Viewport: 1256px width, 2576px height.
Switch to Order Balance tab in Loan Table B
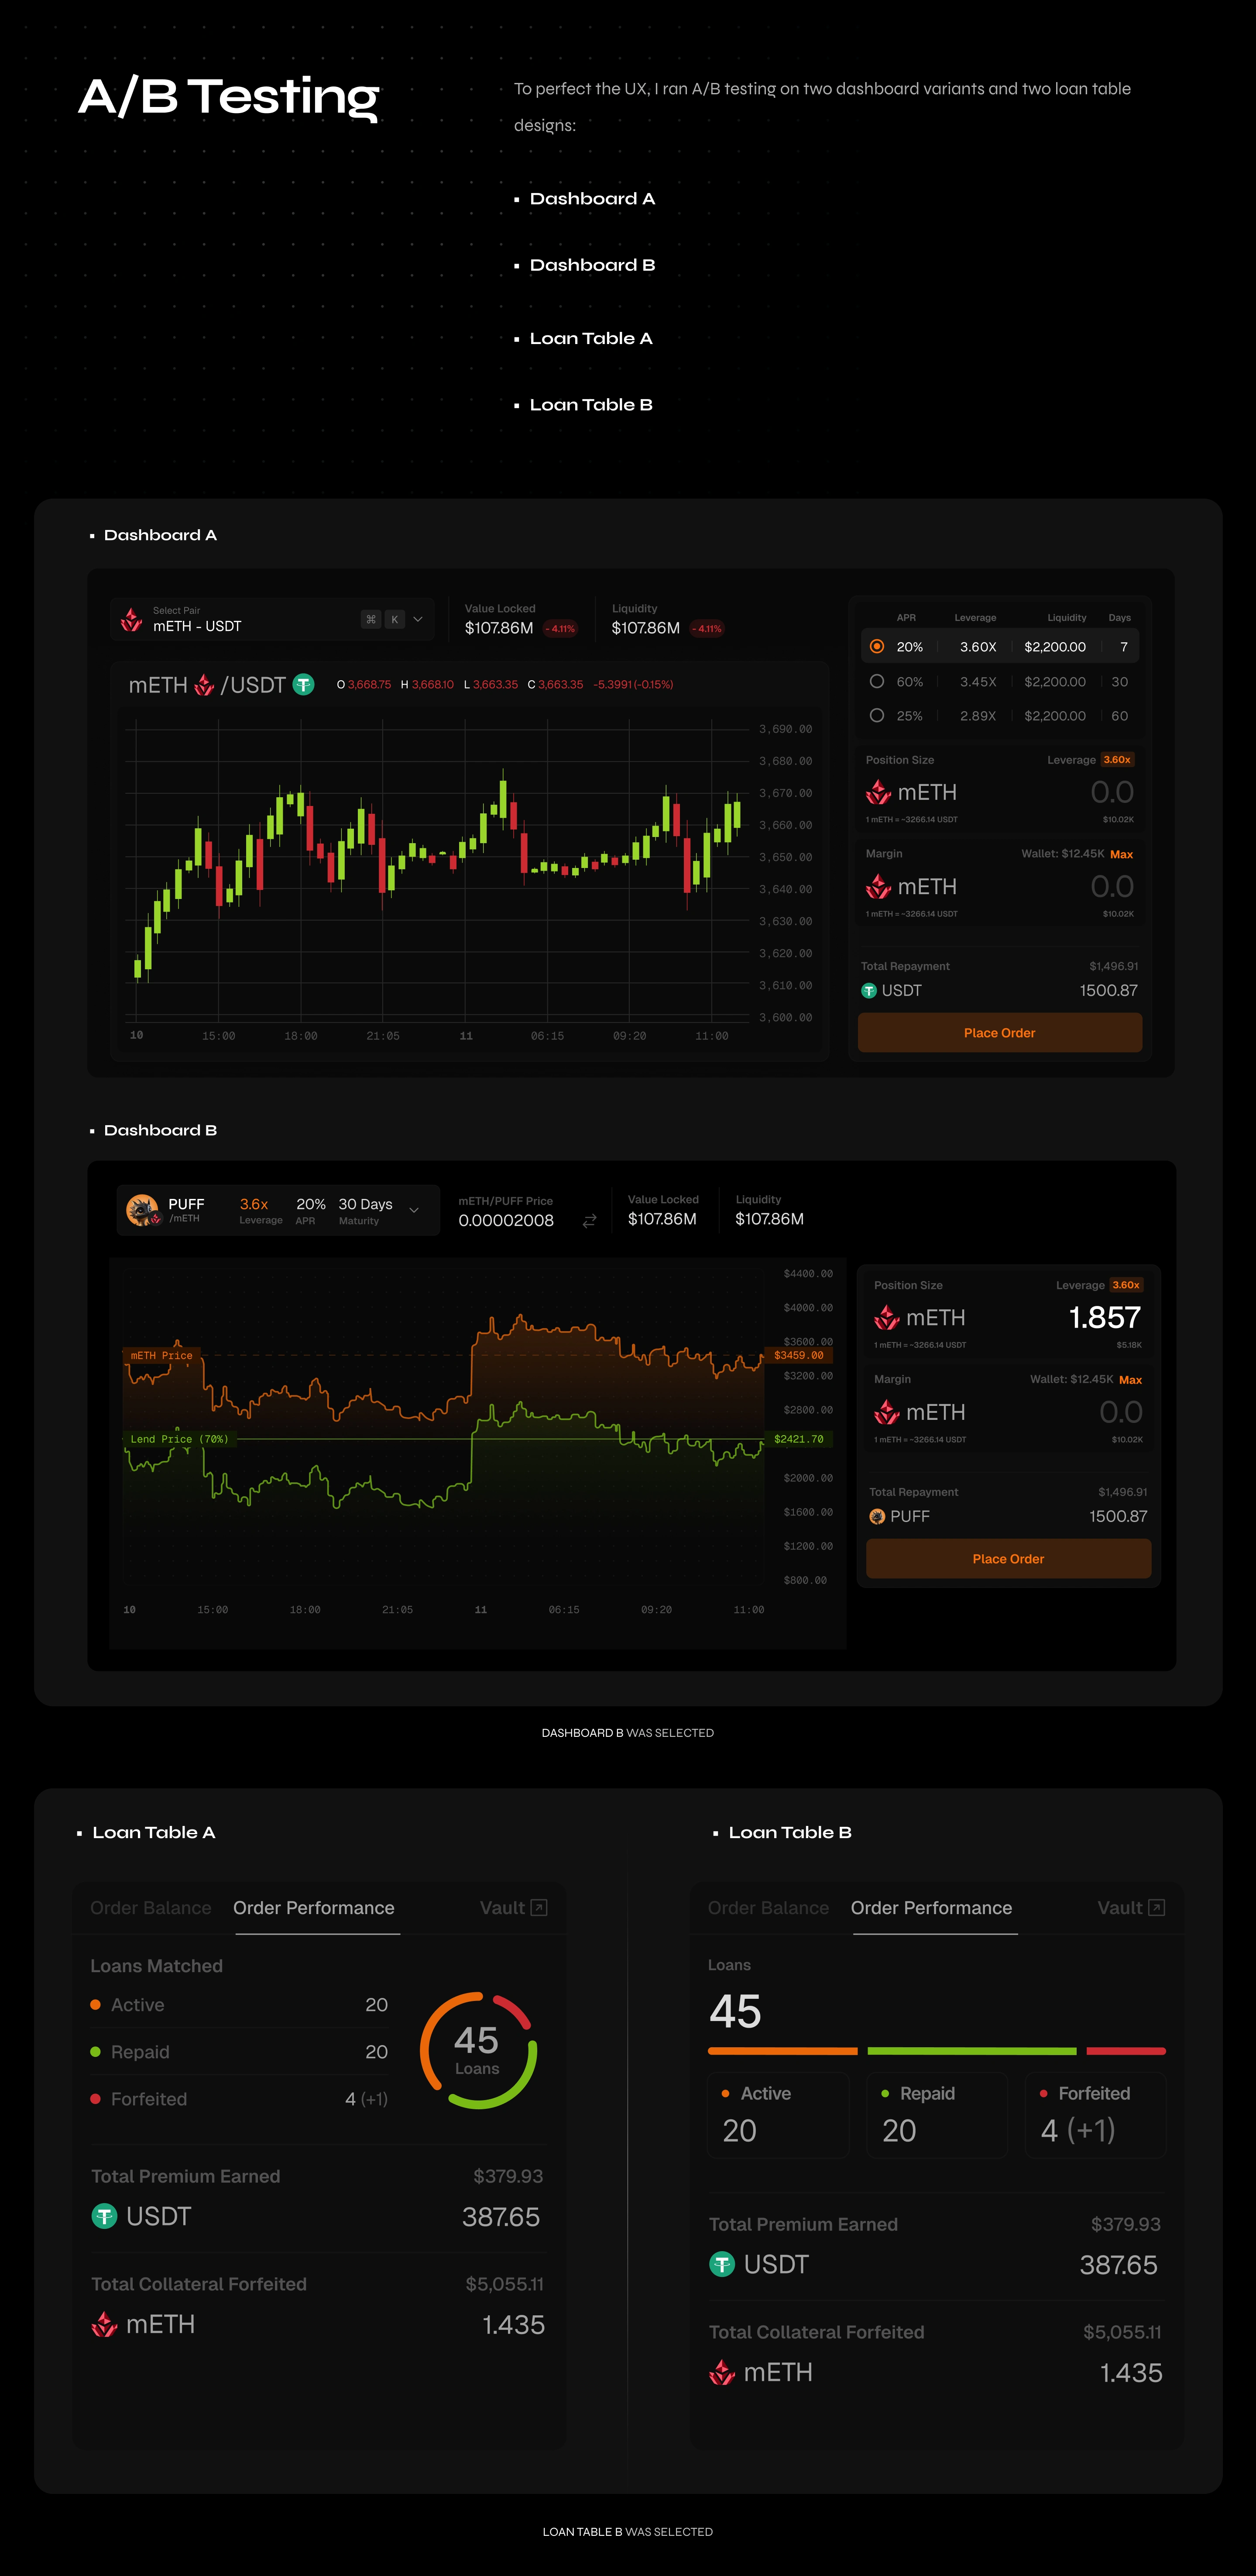coord(769,1908)
